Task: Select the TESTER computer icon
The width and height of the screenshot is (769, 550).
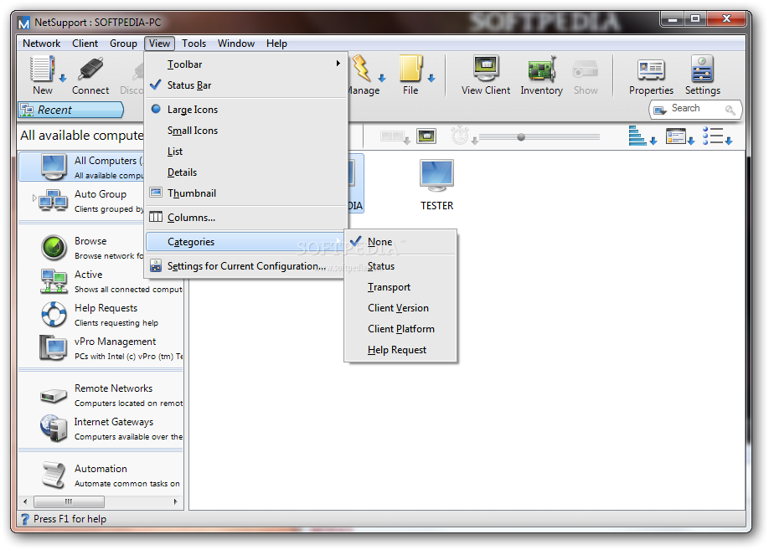Action: tap(436, 176)
